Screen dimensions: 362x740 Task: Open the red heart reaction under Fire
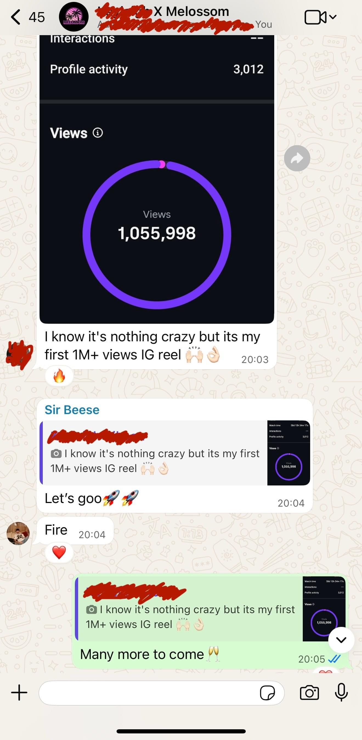[59, 552]
